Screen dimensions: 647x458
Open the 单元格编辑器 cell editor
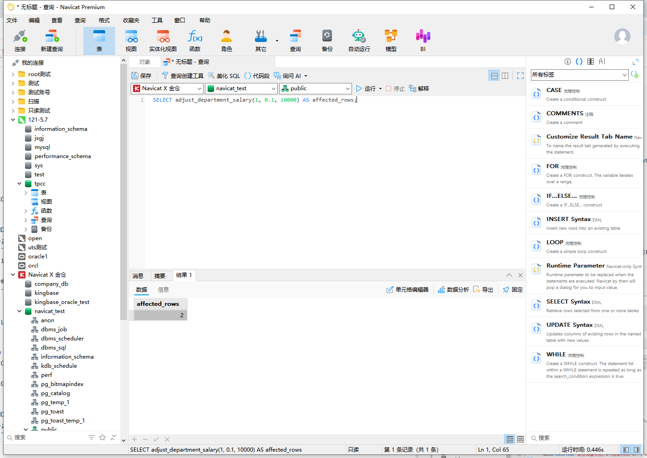coord(408,289)
